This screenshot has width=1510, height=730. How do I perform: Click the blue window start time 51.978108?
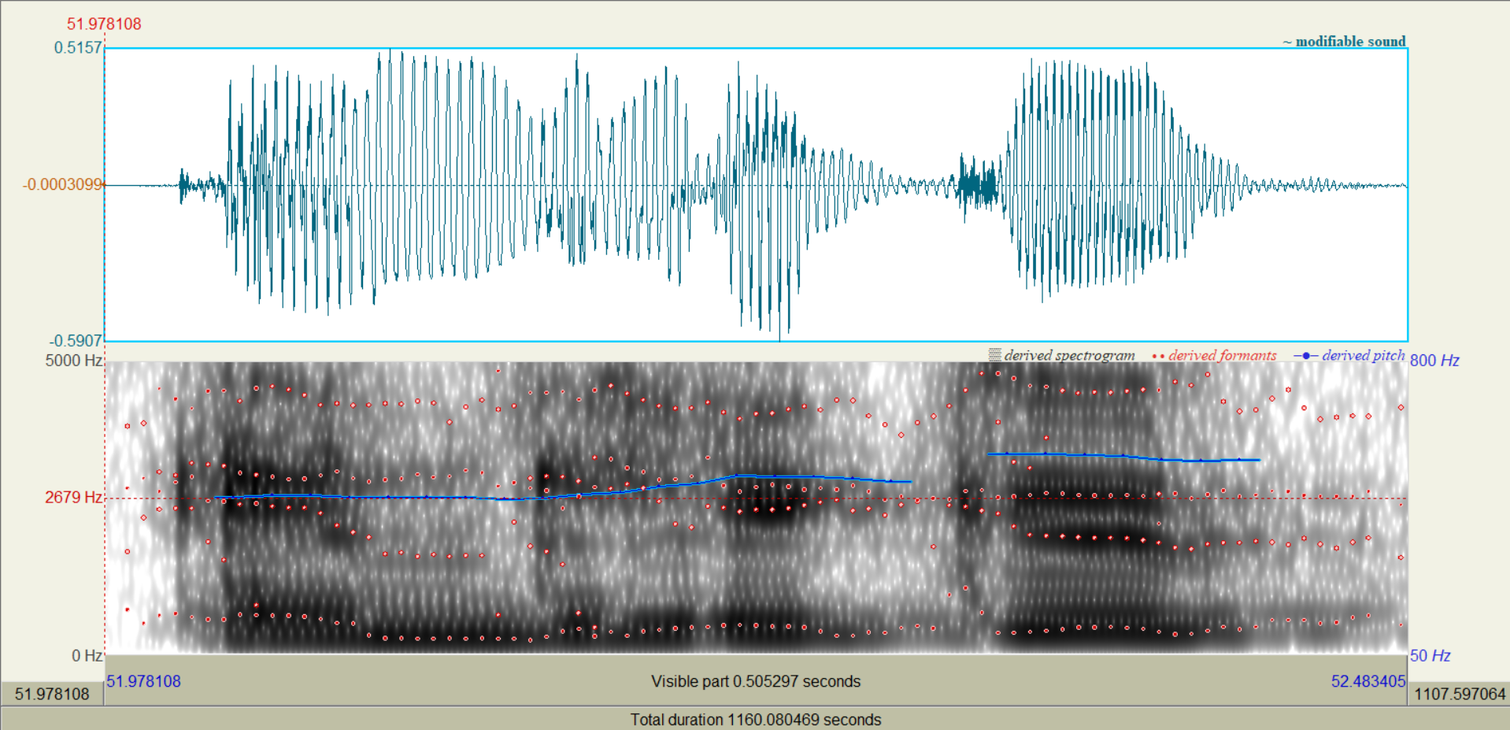coord(144,681)
